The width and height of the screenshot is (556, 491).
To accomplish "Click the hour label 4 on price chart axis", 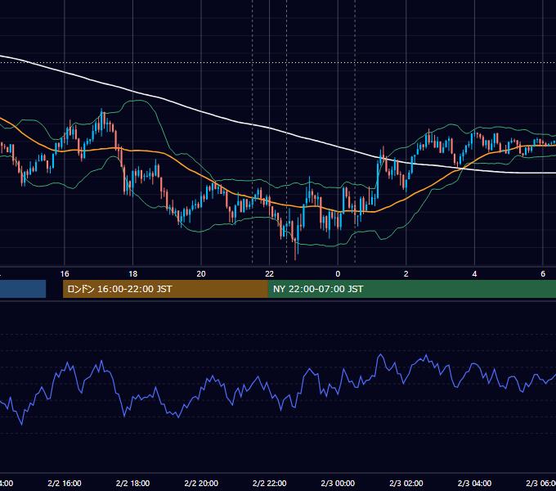I will [x=474, y=274].
